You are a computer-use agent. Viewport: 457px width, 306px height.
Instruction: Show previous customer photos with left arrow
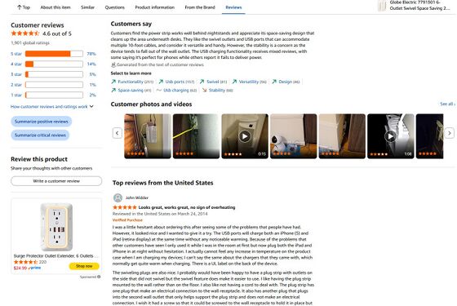pyautogui.click(x=118, y=133)
